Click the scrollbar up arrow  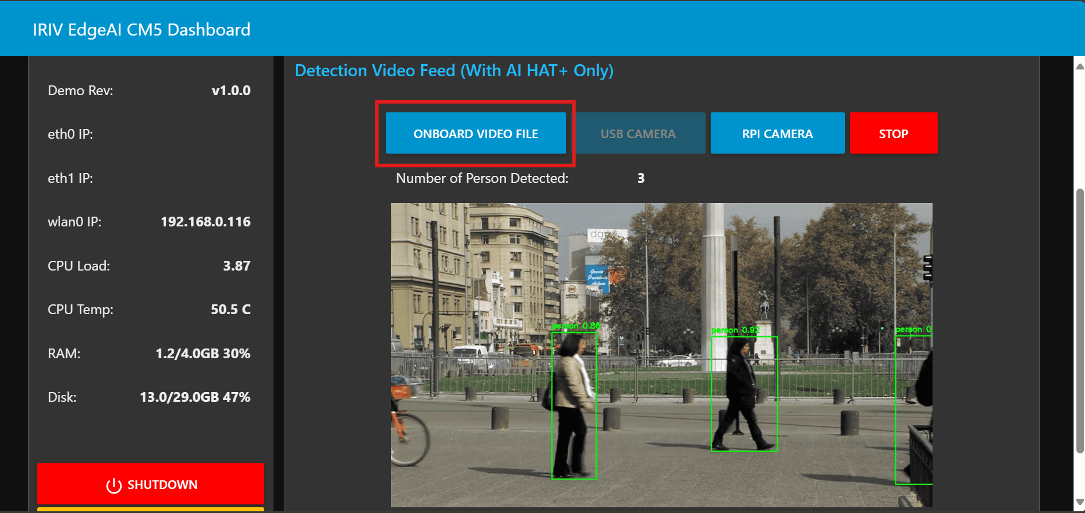[1079, 66]
